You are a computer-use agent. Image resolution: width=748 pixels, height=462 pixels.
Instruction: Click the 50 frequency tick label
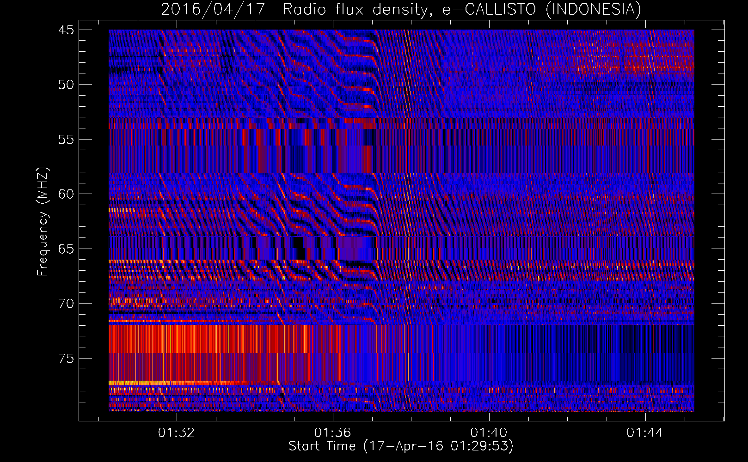coord(66,85)
